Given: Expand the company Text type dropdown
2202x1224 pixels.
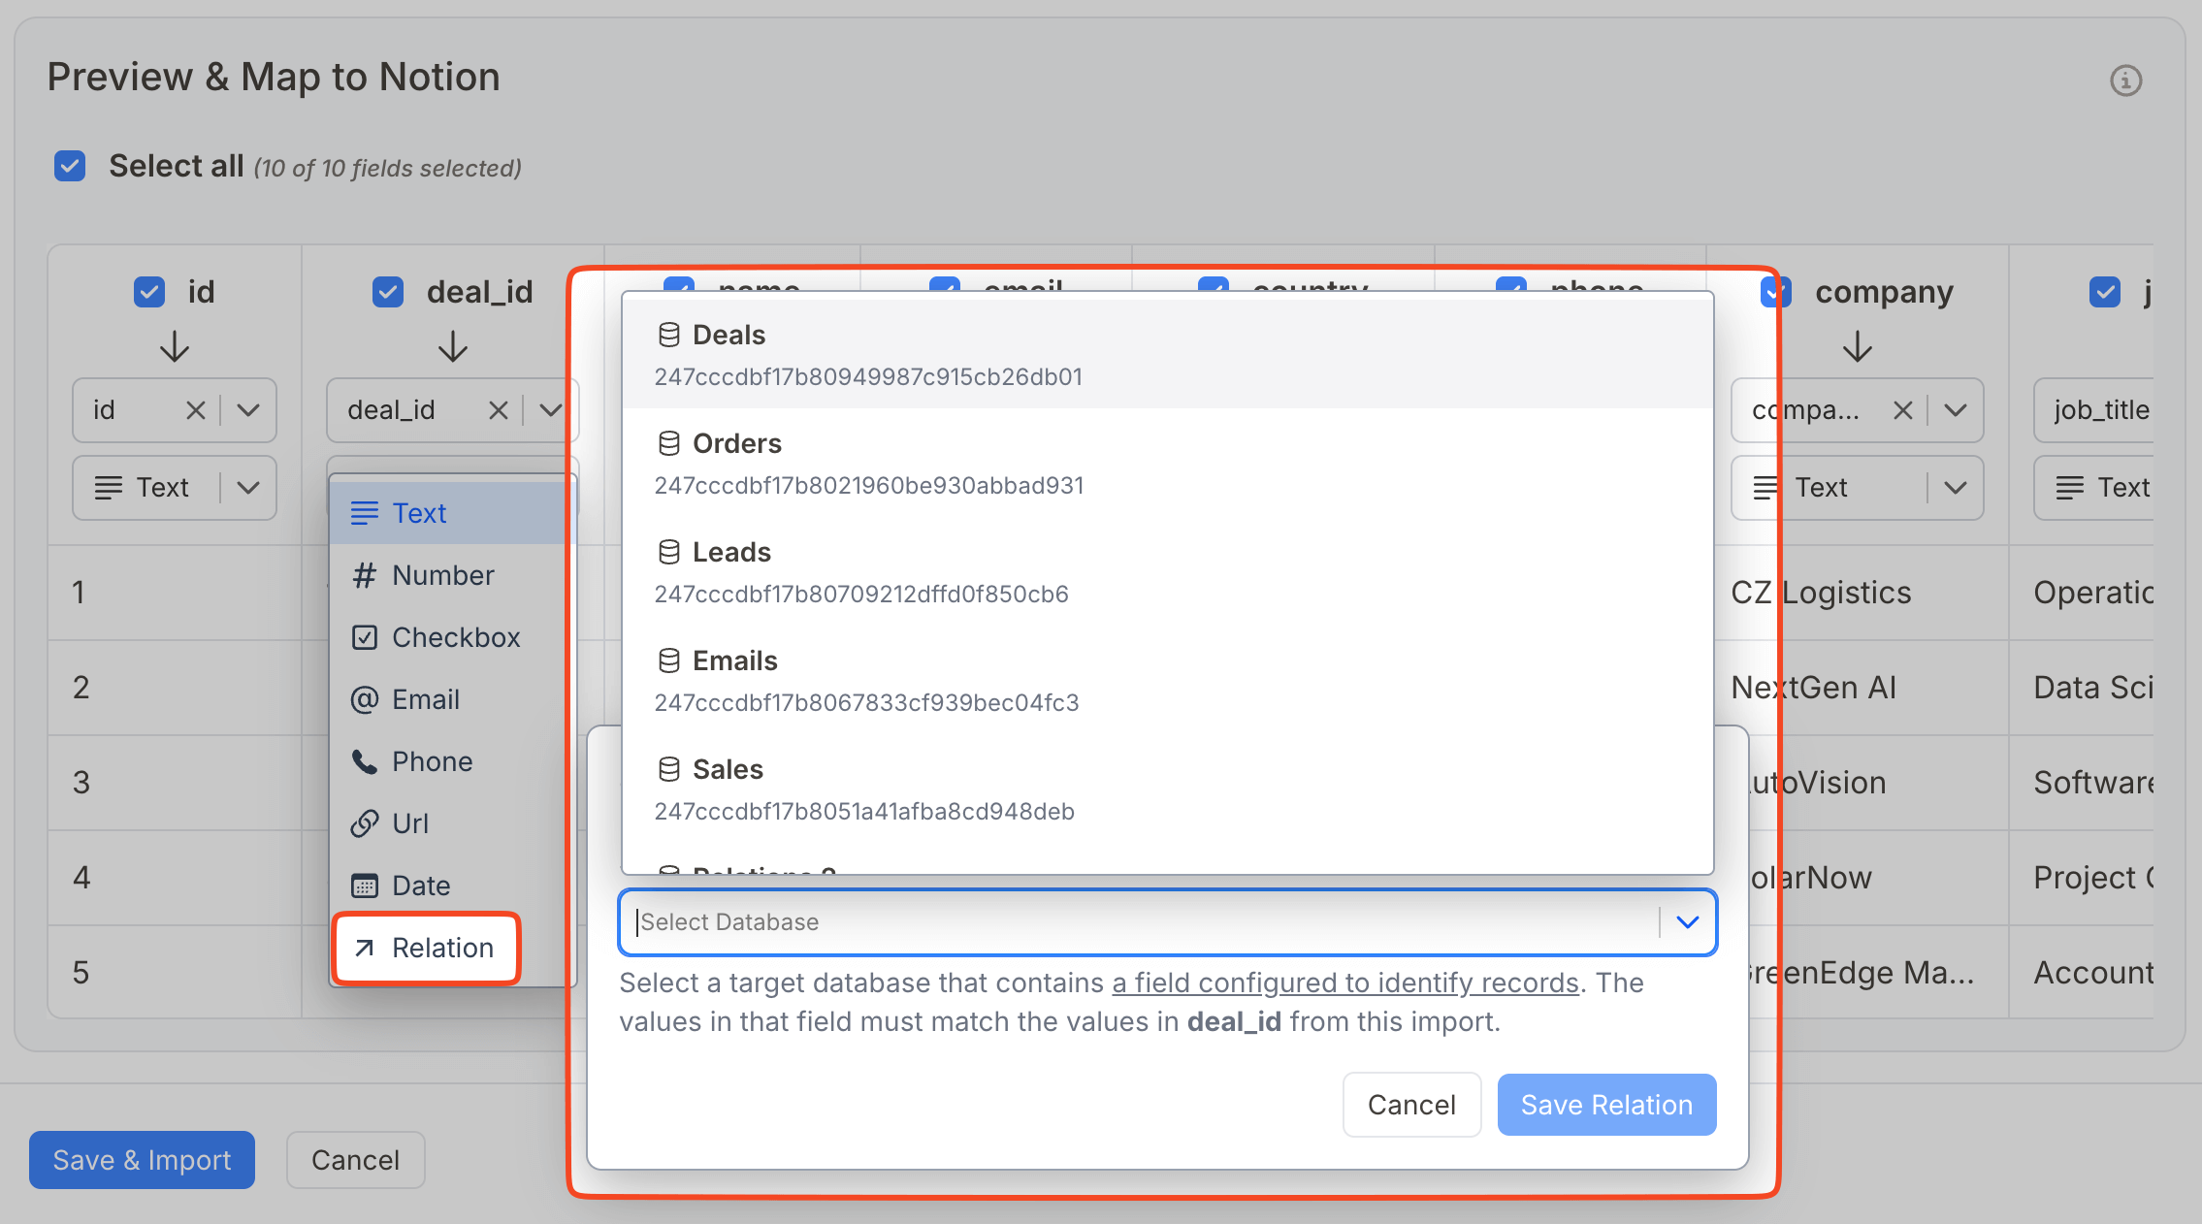Looking at the screenshot, I should [x=1955, y=488].
